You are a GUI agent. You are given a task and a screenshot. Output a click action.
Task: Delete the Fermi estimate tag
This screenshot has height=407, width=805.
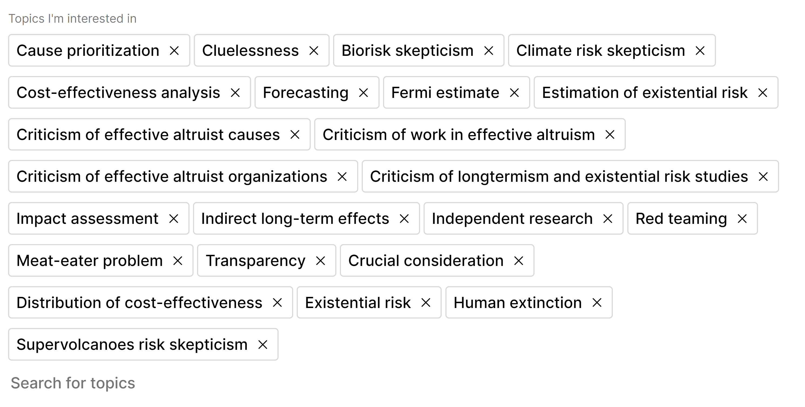click(x=514, y=93)
